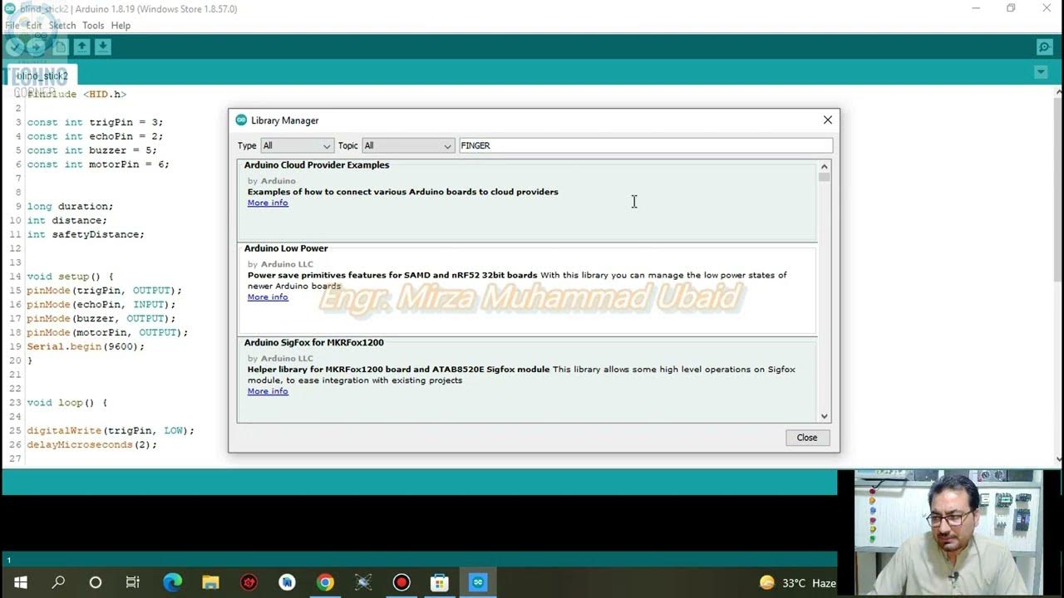The width and height of the screenshot is (1064, 598).
Task: Click the library list scroll up arrow
Action: 824,165
